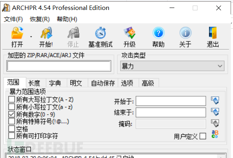Screen dimensions: 233x158
Task: Open the 帮助(H) menu
Action: pyautogui.click(x=67, y=19)
